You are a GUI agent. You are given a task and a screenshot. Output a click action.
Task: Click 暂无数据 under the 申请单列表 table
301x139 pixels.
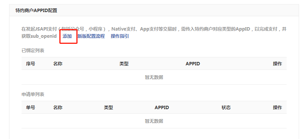154,121
